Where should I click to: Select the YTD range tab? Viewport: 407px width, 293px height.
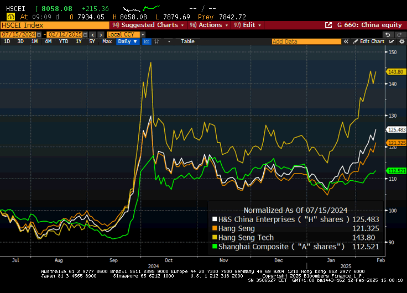pos(64,41)
